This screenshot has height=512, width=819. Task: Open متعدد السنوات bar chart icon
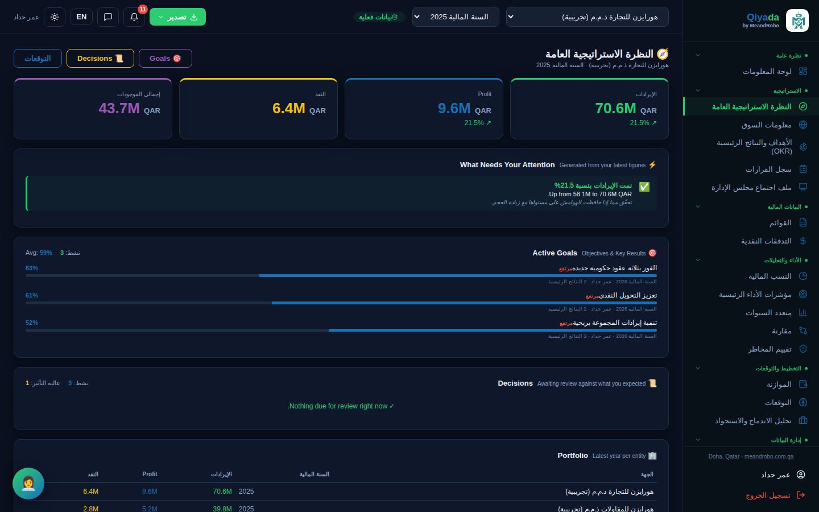click(803, 312)
